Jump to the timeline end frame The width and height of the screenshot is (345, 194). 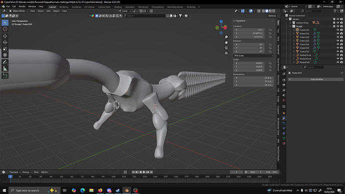(x=151, y=172)
